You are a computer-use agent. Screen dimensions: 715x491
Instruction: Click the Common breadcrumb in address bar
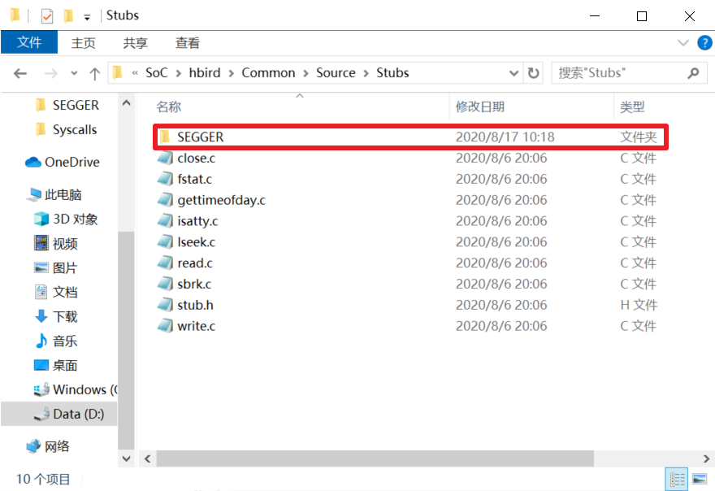point(268,73)
